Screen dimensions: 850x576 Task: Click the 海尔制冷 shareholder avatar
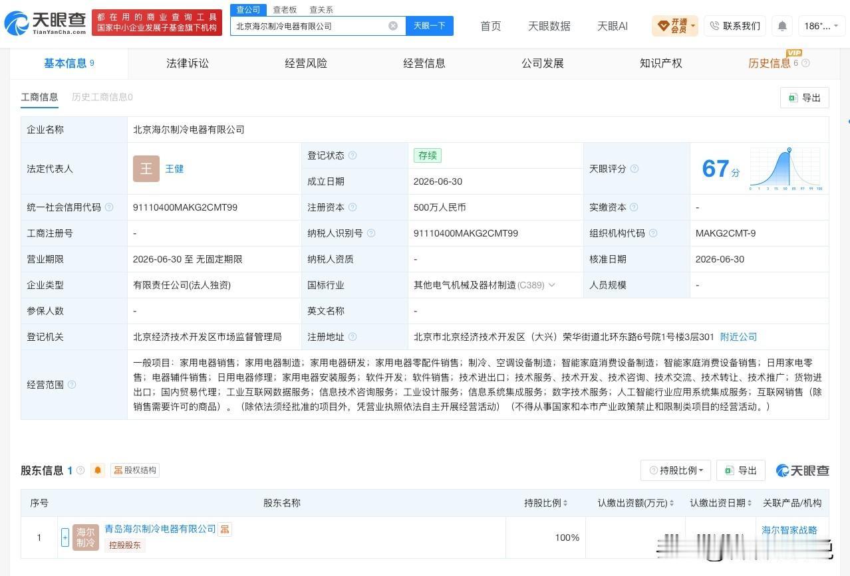[86, 537]
